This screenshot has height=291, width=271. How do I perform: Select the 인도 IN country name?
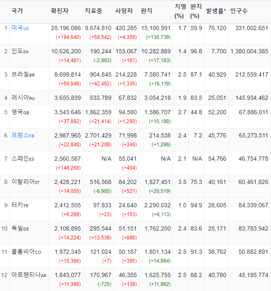[x=20, y=51]
